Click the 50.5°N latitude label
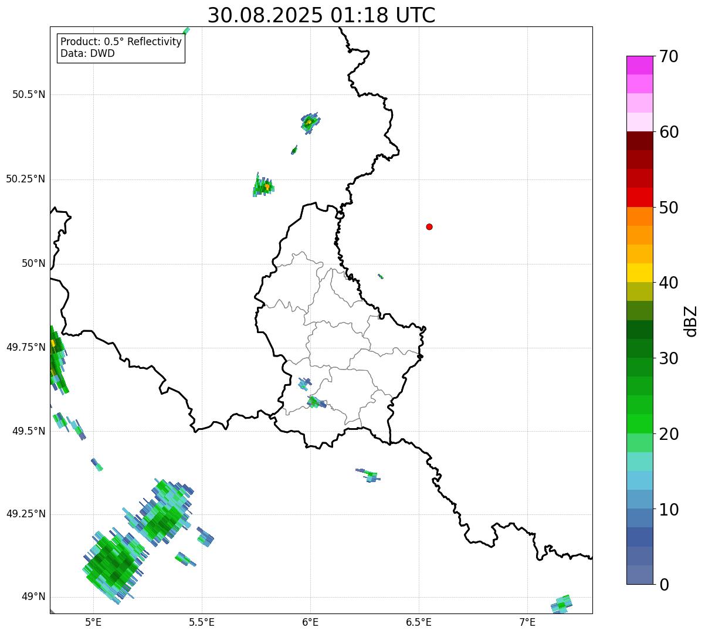The height and width of the screenshot is (634, 705). tap(29, 94)
